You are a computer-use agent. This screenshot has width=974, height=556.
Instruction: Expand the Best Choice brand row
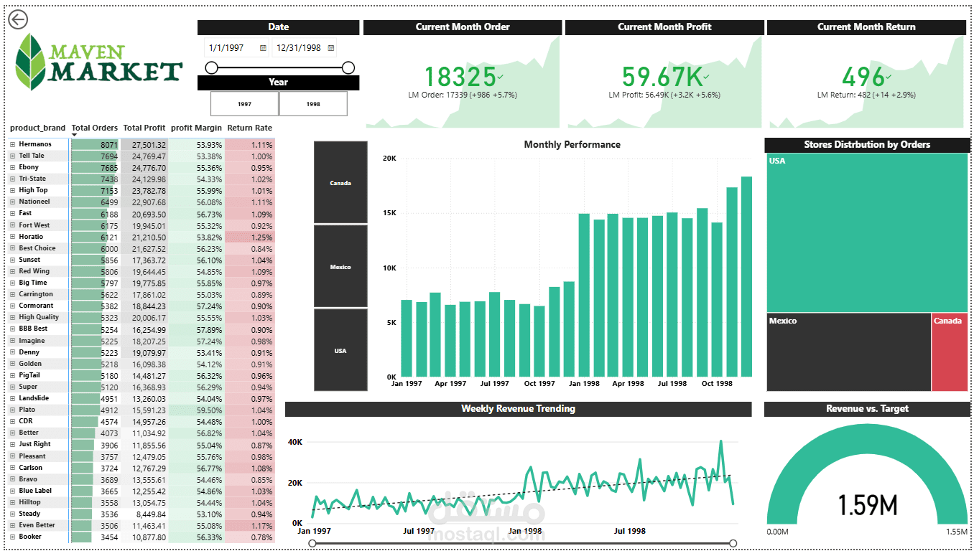pyautogui.click(x=13, y=248)
